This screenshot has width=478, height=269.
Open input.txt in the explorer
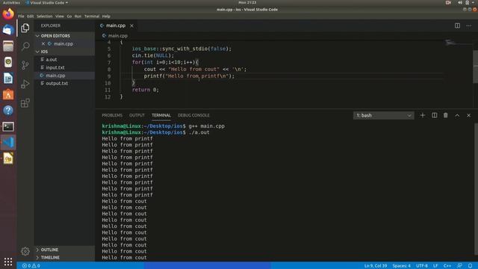click(64, 67)
